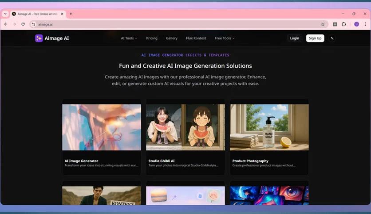Click the Sign Up button
This screenshot has width=371, height=214.
pos(315,38)
